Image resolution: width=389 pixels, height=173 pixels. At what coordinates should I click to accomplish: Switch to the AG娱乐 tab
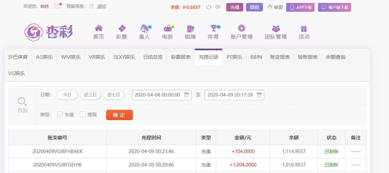[x=45, y=57]
